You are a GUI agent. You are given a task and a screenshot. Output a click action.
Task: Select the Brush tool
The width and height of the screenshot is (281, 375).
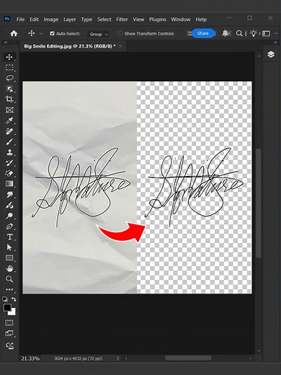click(9, 141)
